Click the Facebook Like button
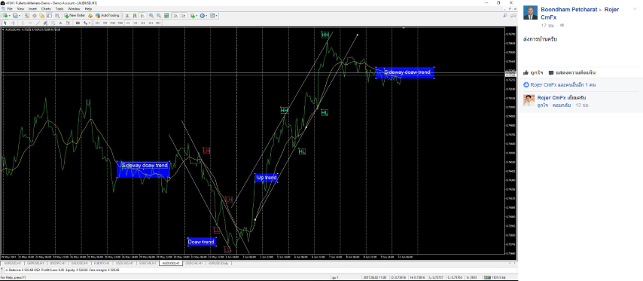This screenshot has width=643, height=281. [x=533, y=72]
